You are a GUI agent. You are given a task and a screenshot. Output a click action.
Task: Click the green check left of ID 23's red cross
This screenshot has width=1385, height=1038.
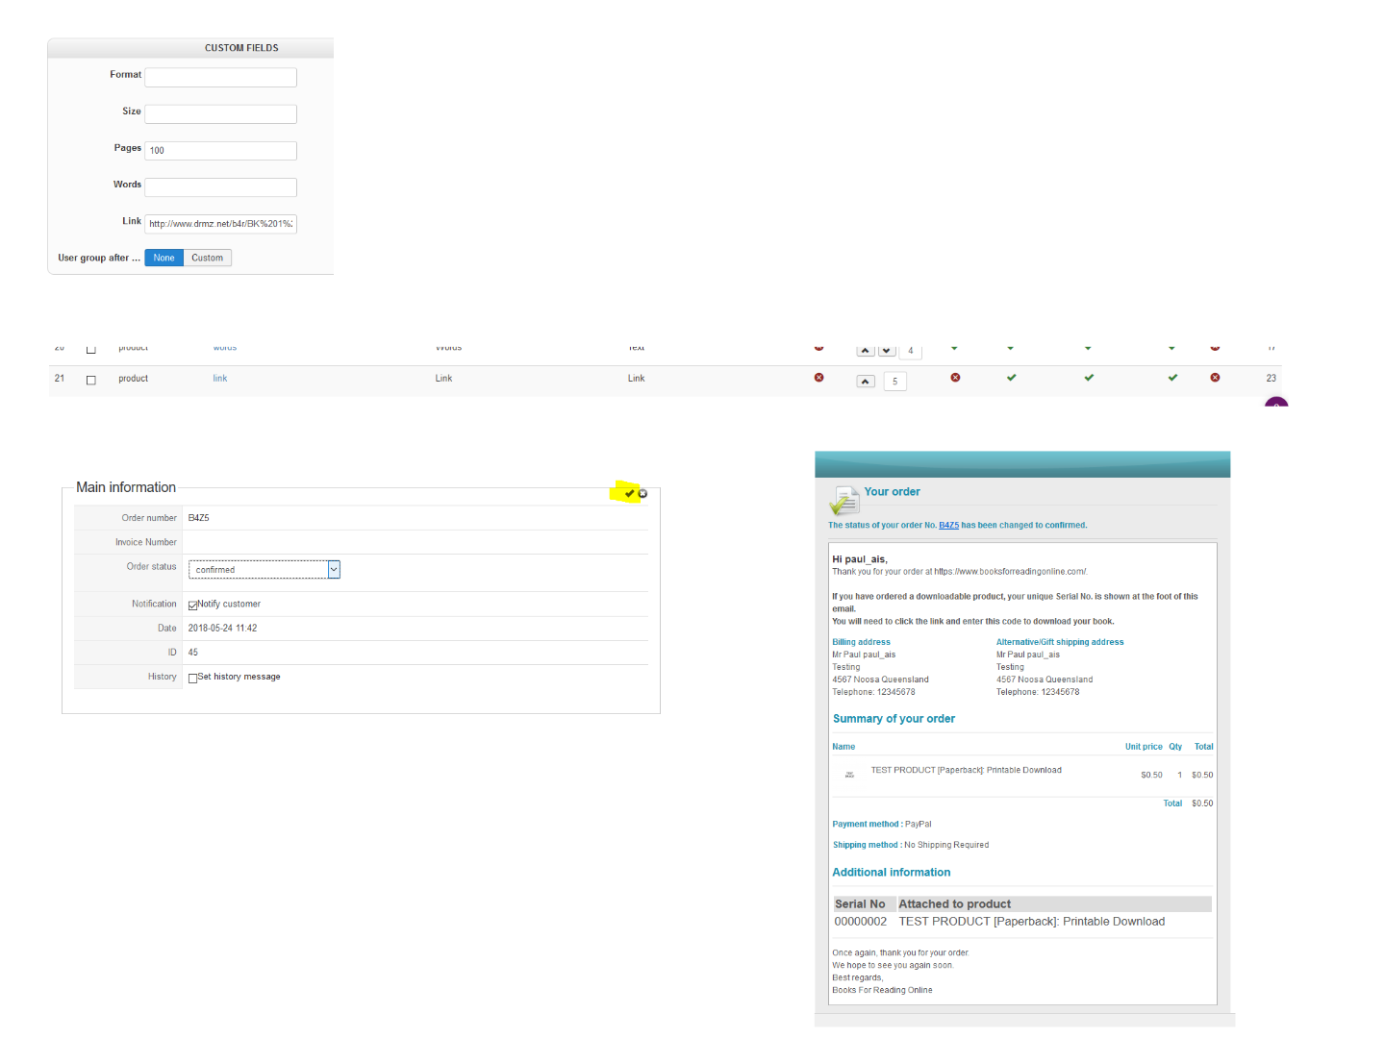coord(1172,378)
